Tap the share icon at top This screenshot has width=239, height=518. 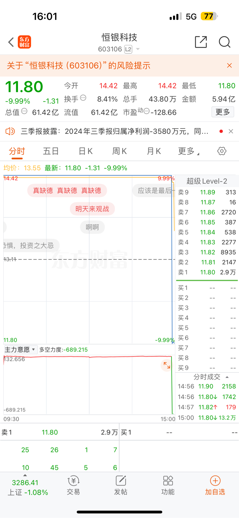point(201,42)
